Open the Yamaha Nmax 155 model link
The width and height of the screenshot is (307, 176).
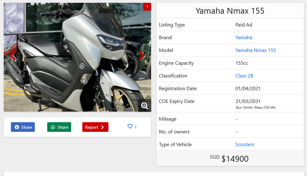click(255, 50)
